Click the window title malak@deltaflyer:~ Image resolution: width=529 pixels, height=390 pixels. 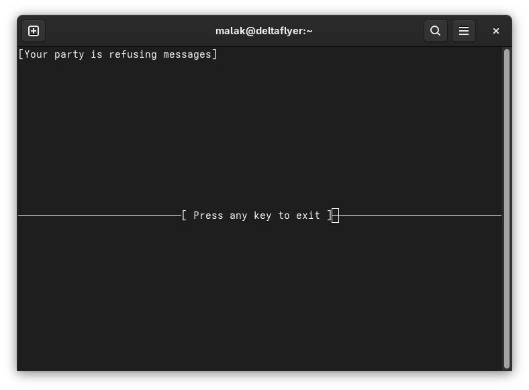264,31
